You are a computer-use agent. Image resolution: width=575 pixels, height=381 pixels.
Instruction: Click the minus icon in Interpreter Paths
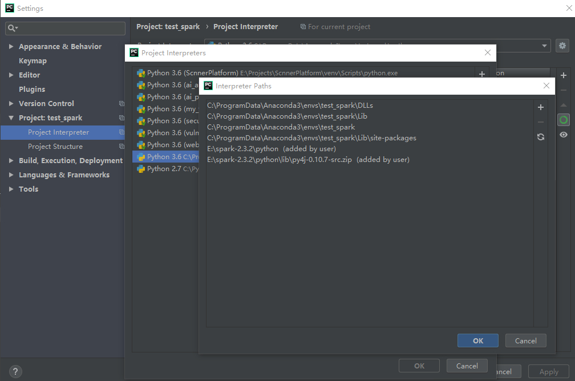click(541, 122)
